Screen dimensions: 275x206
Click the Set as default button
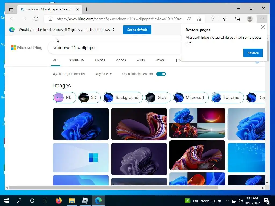click(x=137, y=30)
